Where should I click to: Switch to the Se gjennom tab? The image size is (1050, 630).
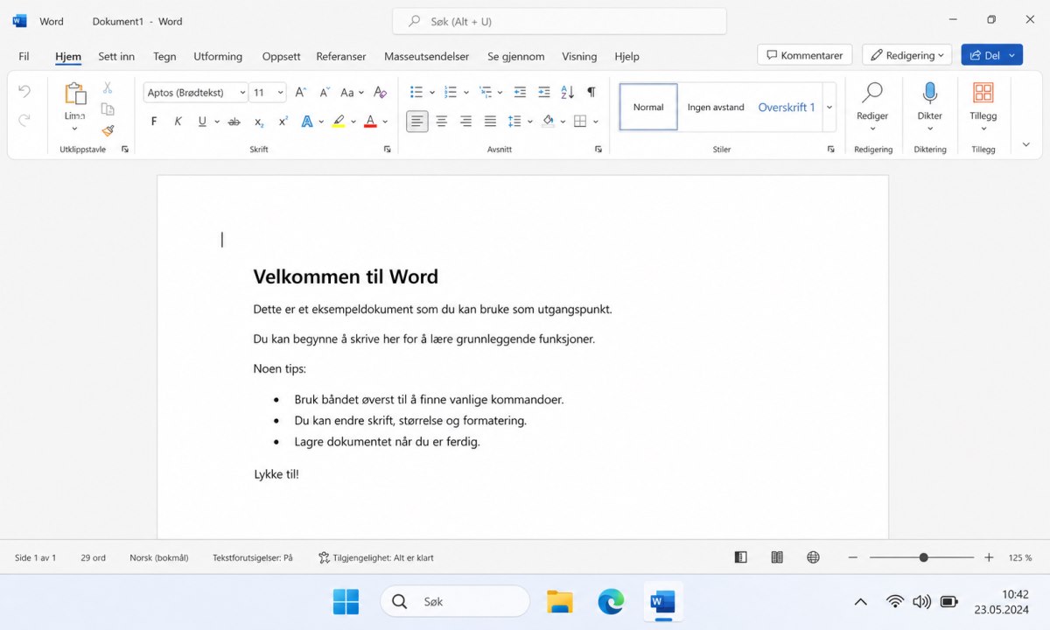pyautogui.click(x=515, y=56)
